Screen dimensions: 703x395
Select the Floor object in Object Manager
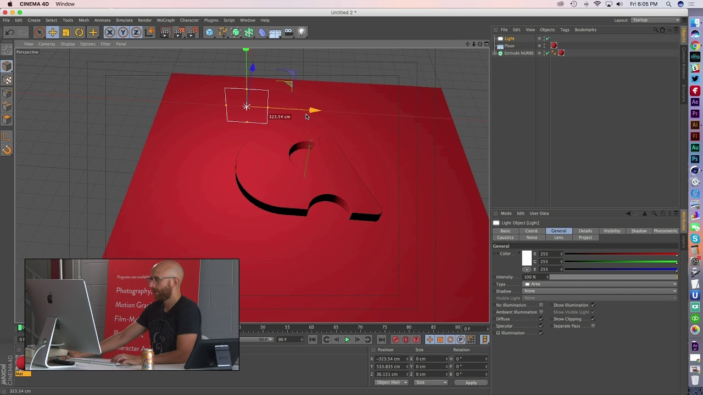[x=509, y=46]
